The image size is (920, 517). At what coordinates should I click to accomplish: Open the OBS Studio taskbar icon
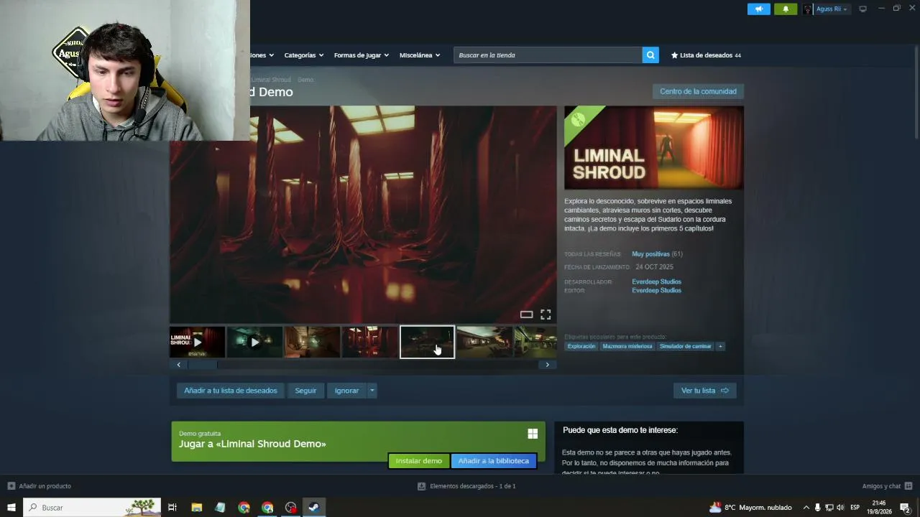(x=290, y=508)
